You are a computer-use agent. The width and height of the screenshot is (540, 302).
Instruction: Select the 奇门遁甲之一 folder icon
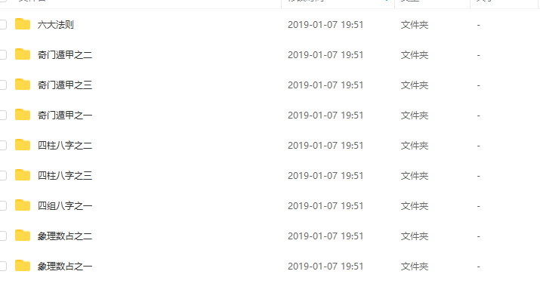(23, 115)
